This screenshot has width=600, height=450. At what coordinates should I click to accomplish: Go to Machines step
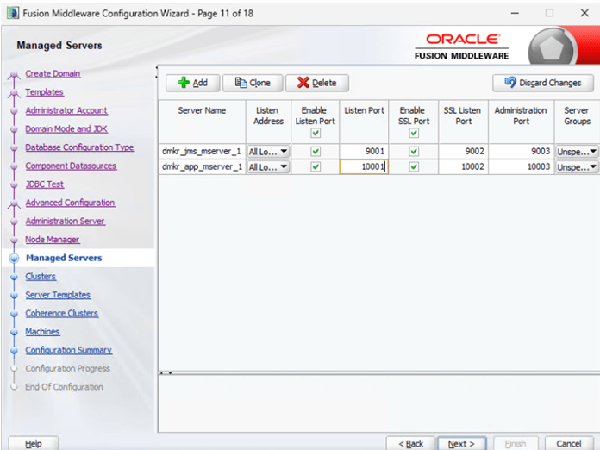pyautogui.click(x=42, y=331)
